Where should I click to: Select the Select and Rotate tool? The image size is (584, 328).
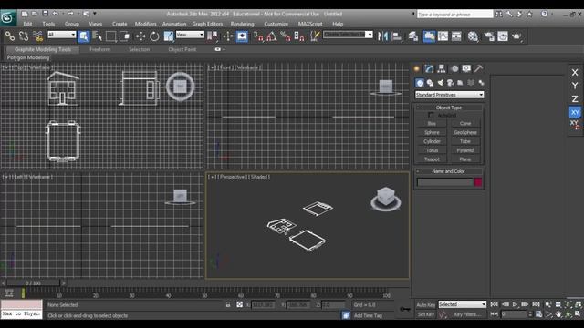point(154,36)
